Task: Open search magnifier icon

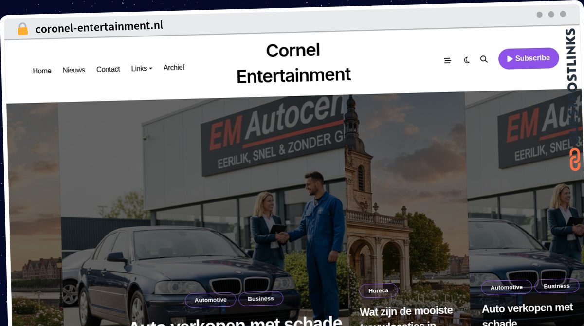Action: 484,59
